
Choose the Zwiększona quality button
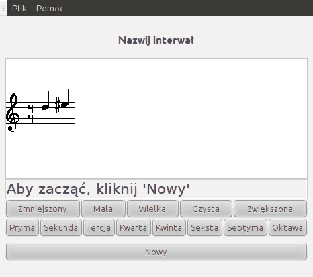coord(270,209)
